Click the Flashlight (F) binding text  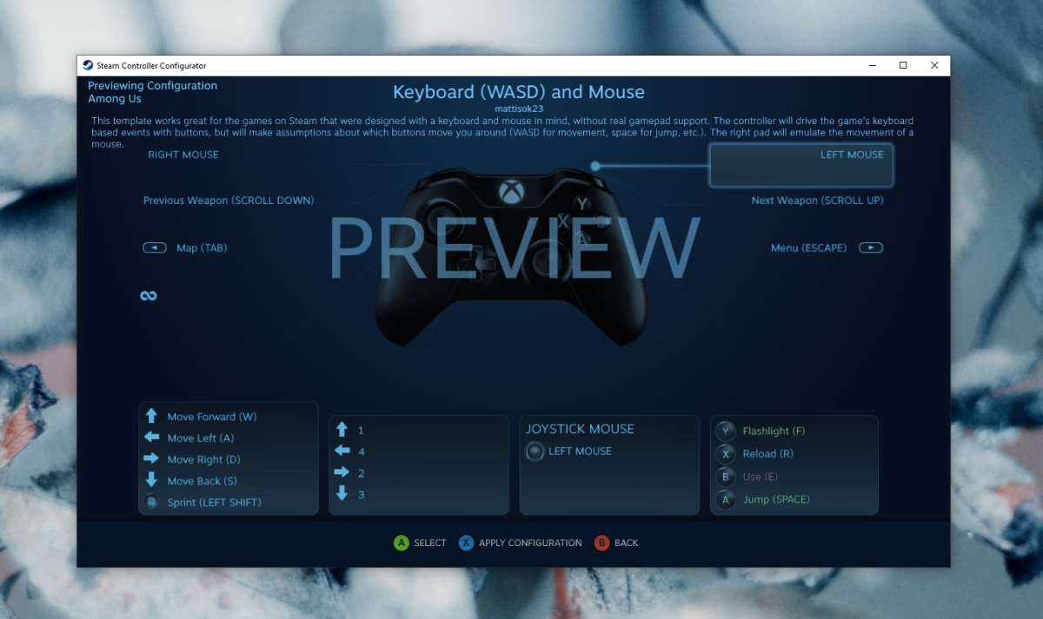coord(774,431)
